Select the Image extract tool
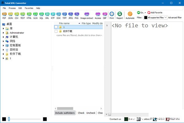 (87, 15)
